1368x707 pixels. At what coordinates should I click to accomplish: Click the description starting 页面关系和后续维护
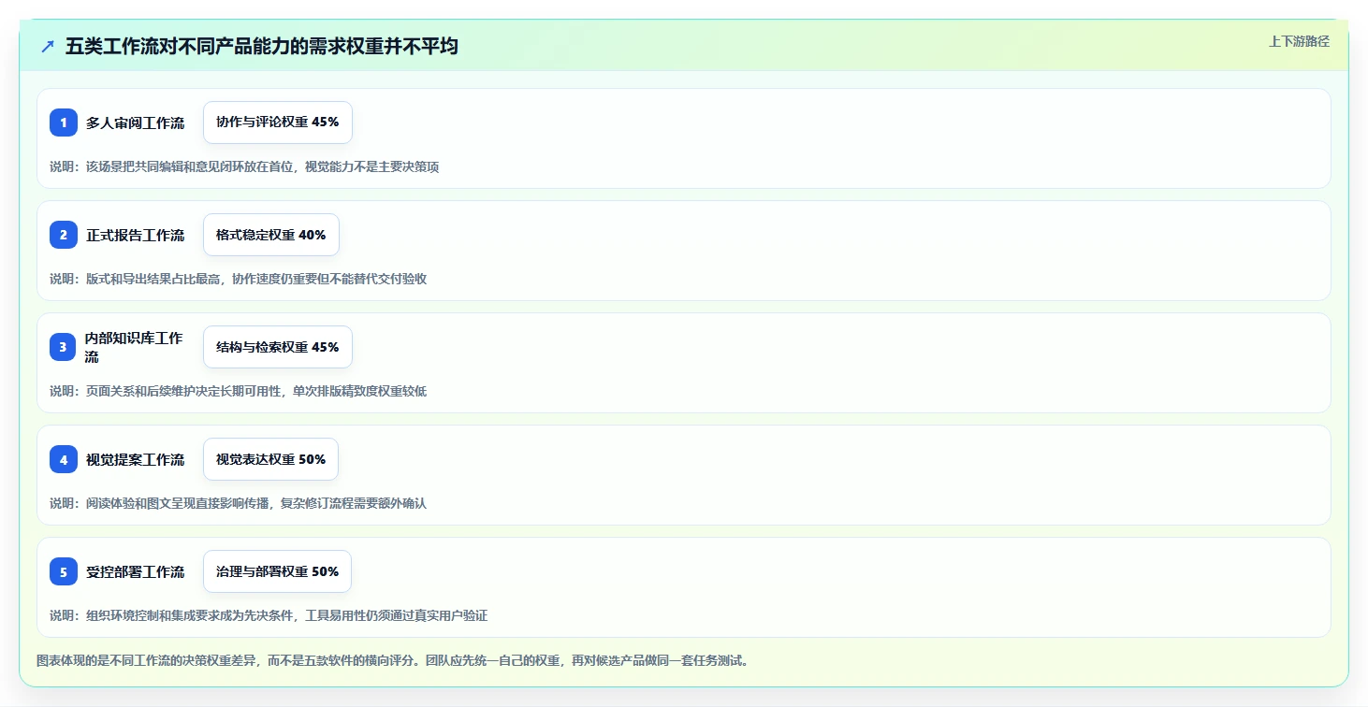[x=238, y=391]
